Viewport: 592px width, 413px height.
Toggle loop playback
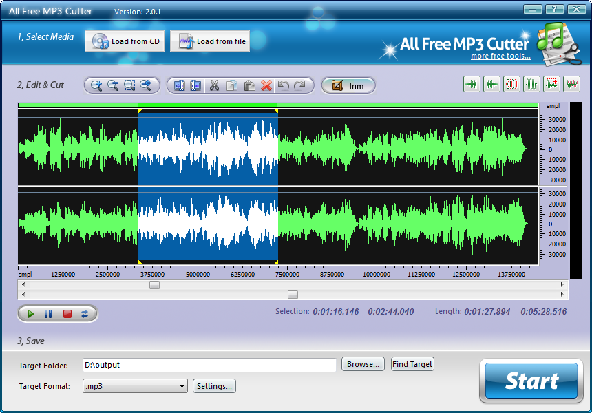(x=85, y=314)
